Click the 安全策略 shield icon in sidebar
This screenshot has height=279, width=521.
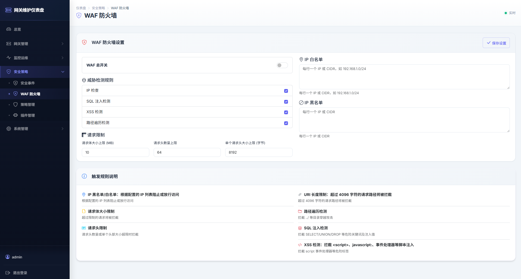[9, 72]
